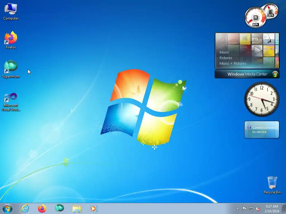Show hidden tray icons arrow
Viewport: 286px width, 214px height.
pos(237,209)
